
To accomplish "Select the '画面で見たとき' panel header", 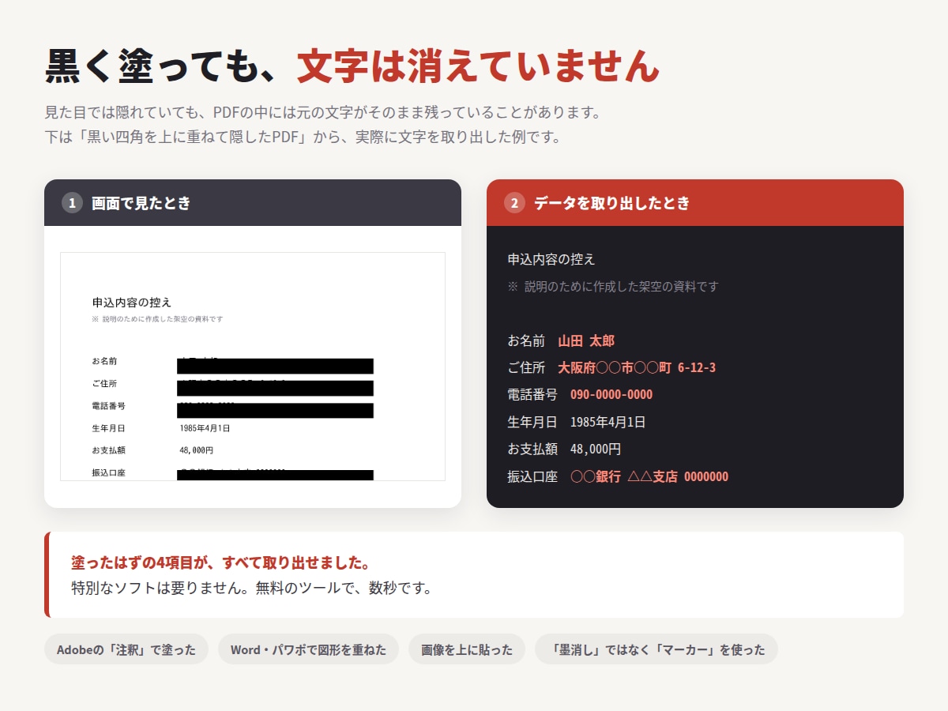I will tap(253, 203).
